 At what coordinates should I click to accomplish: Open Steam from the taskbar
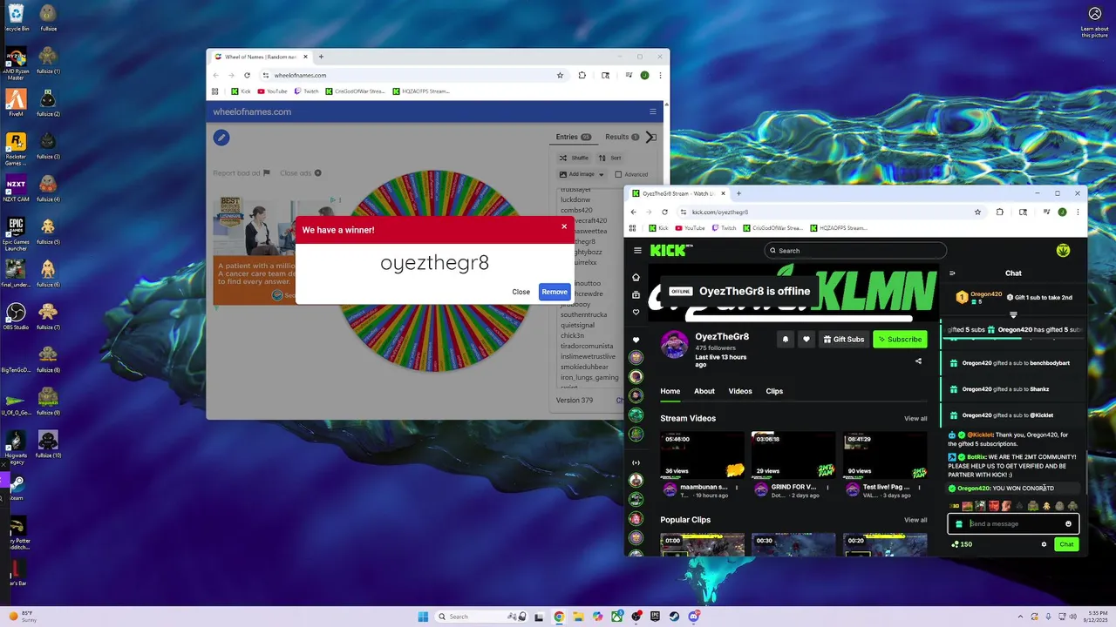pos(674,617)
